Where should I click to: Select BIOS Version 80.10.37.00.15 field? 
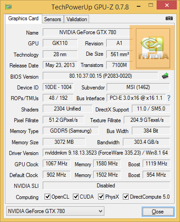point(100,76)
